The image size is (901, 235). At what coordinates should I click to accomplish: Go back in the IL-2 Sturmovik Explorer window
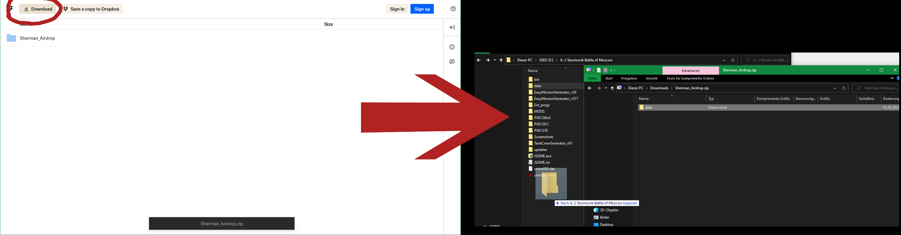point(478,60)
